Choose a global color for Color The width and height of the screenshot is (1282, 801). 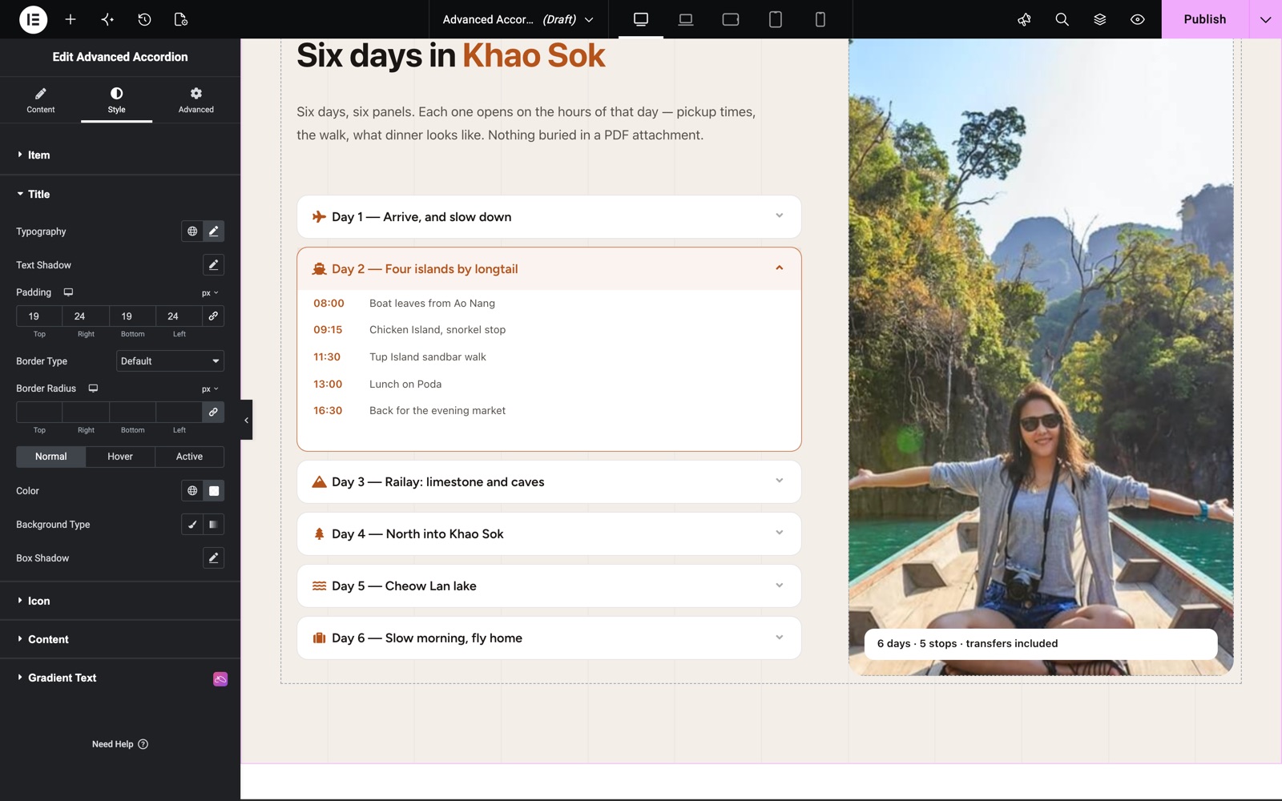pyautogui.click(x=192, y=491)
